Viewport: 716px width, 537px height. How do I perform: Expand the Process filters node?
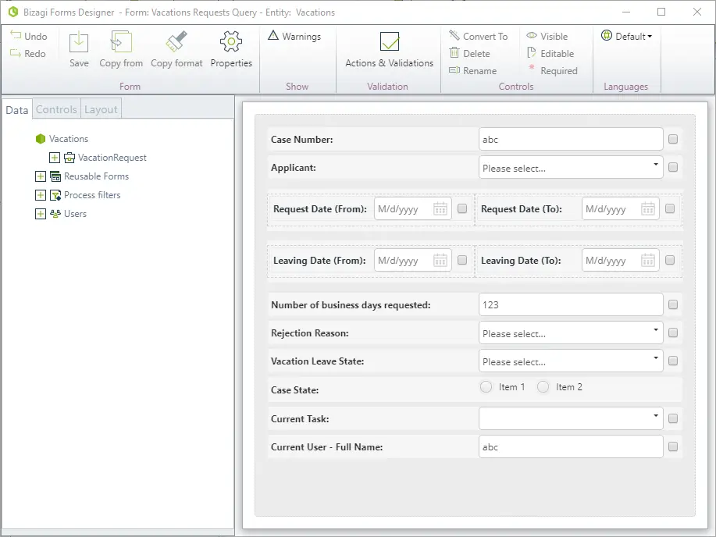coord(40,195)
